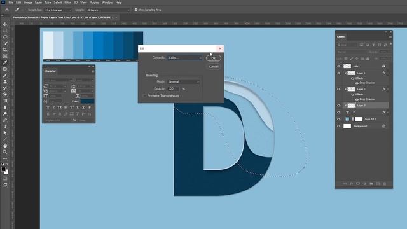Select the Frame tool
Screen dimensions: 407x229
tap(5, 56)
